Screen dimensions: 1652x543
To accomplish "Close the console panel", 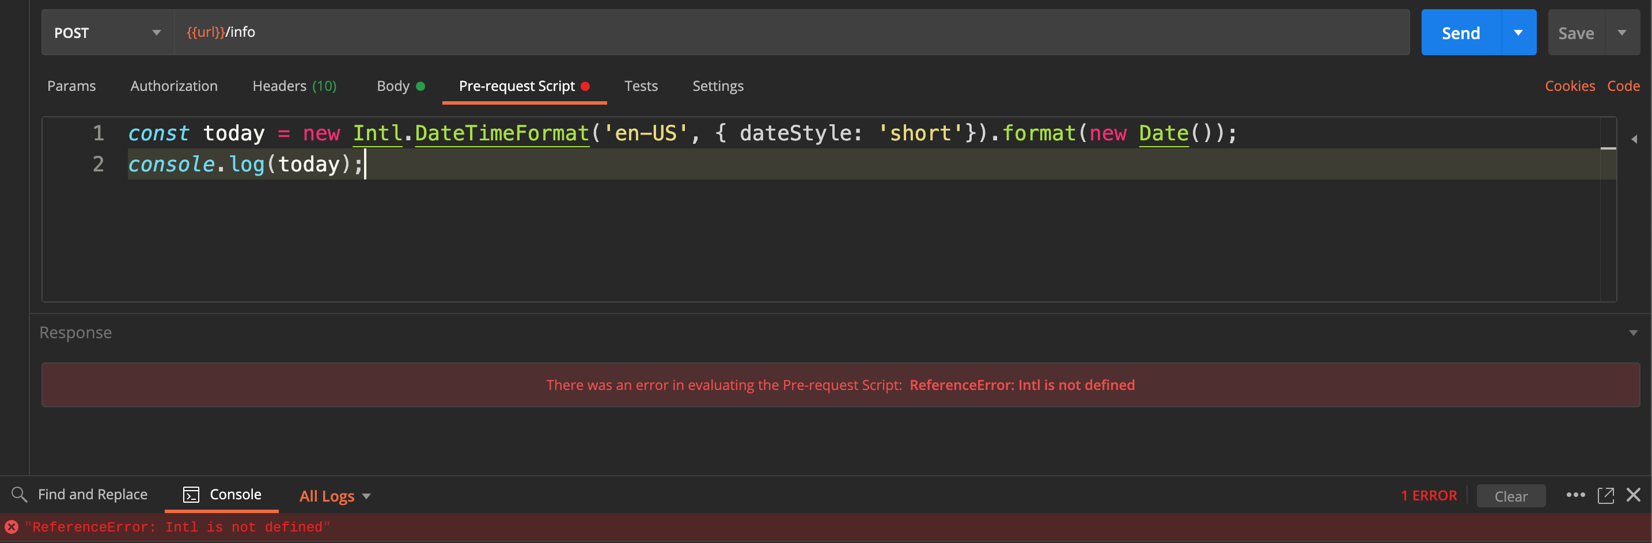I will [x=1634, y=495].
